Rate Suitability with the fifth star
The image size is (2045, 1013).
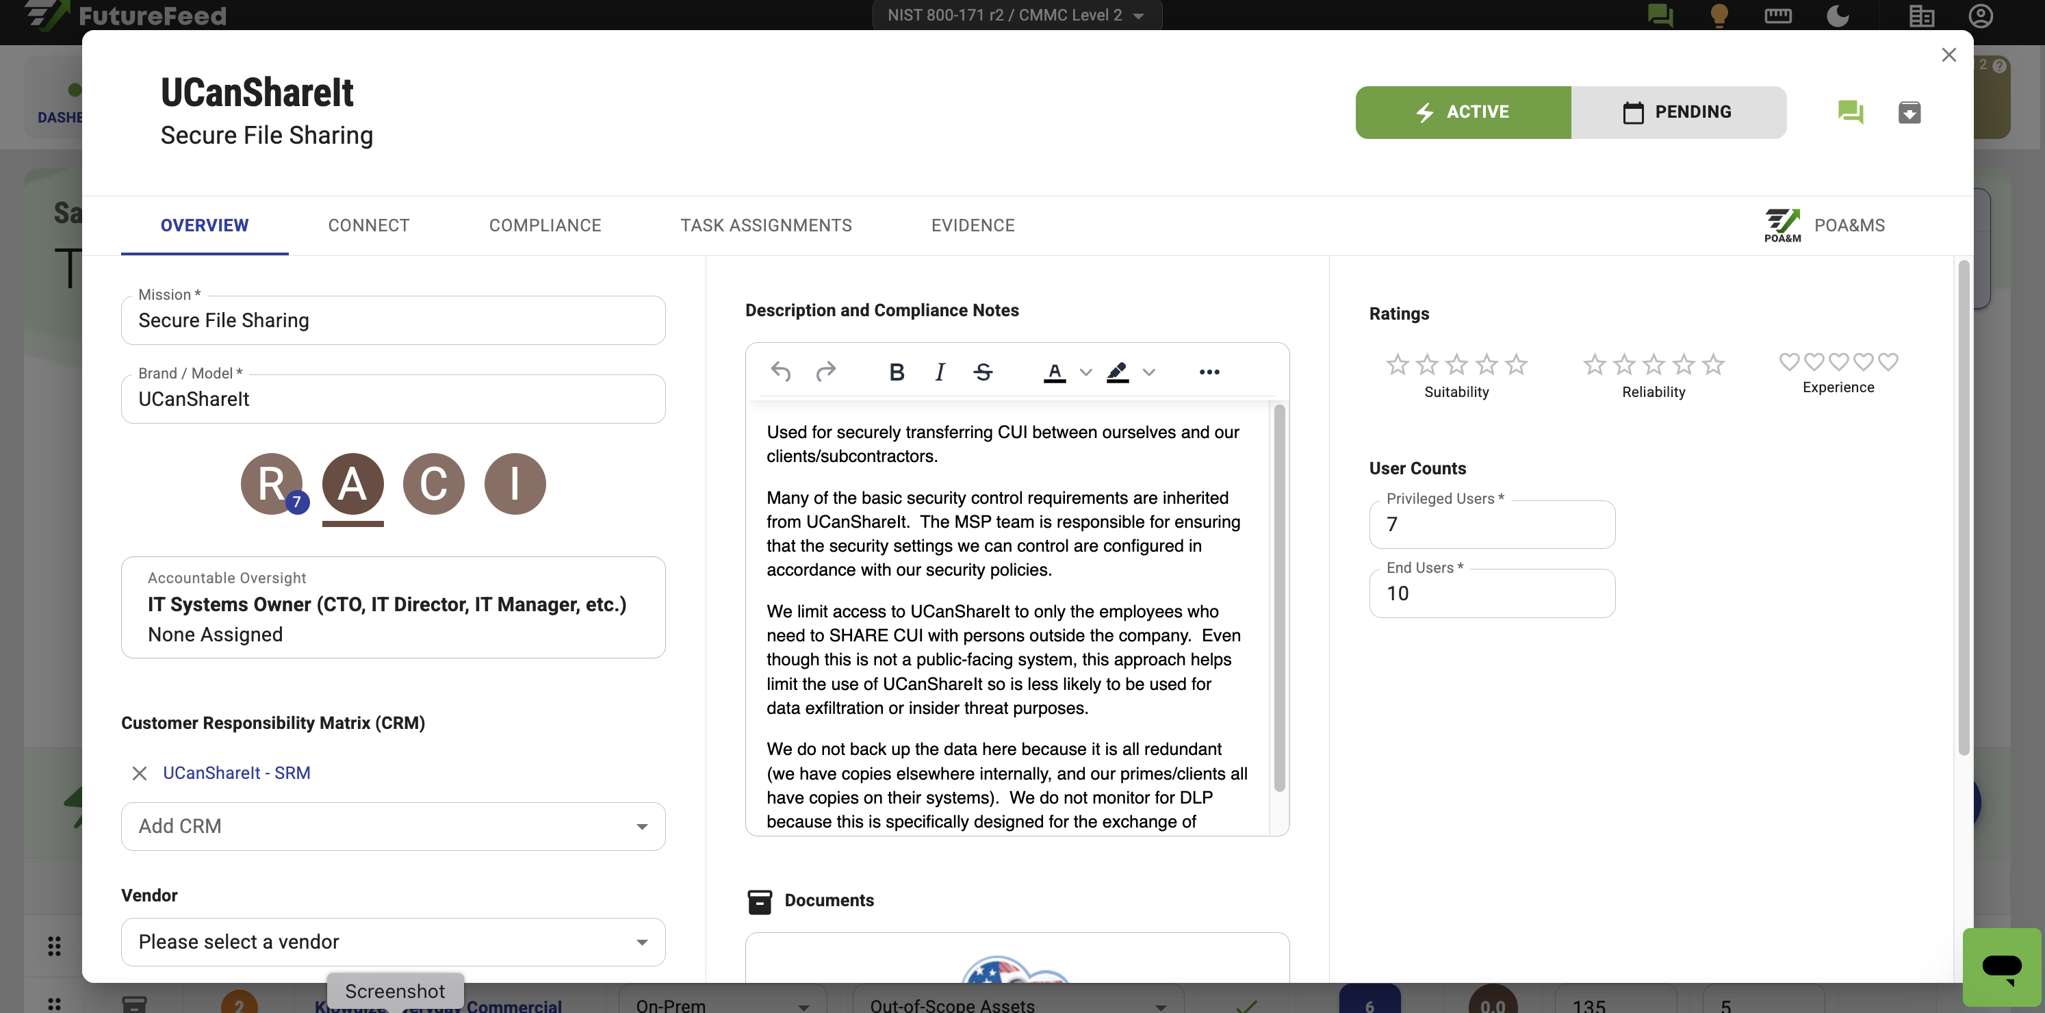click(x=1516, y=364)
